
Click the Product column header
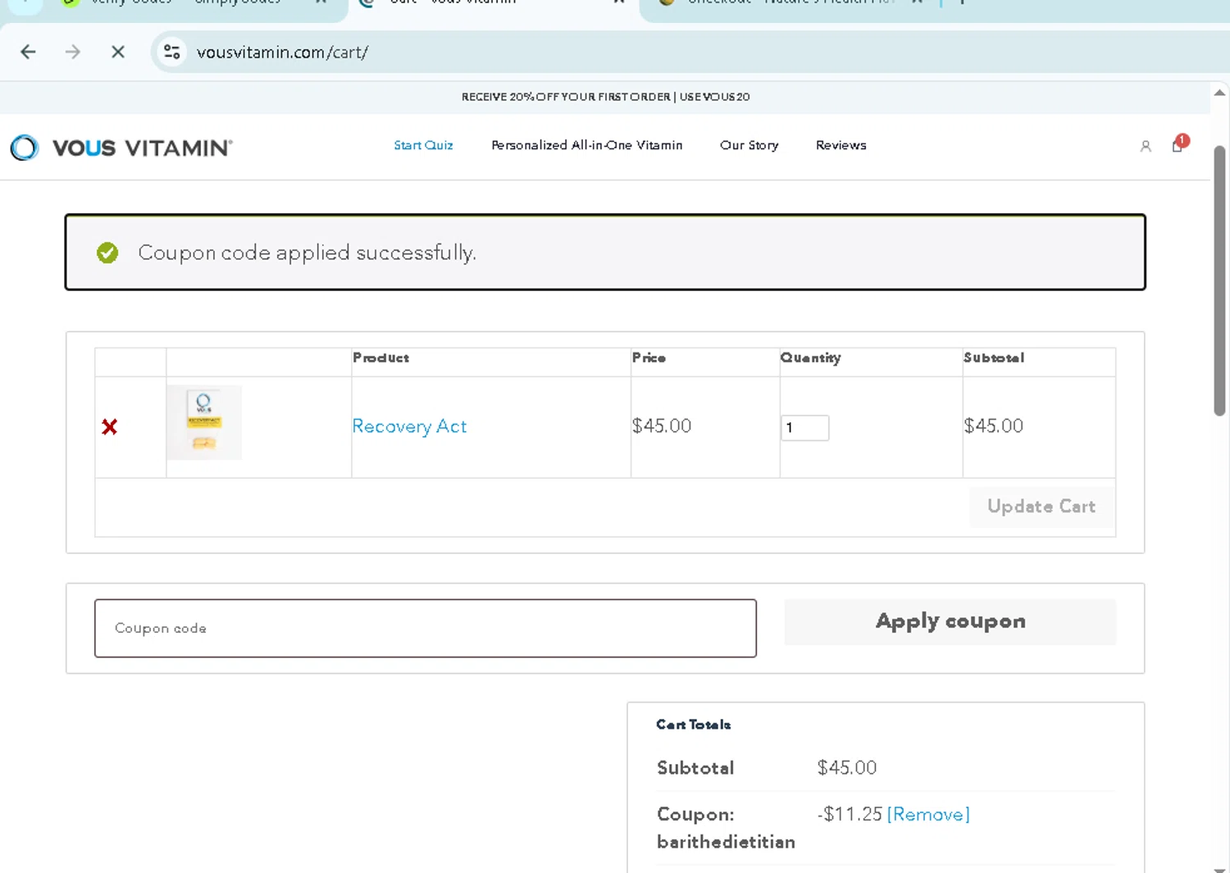(380, 358)
